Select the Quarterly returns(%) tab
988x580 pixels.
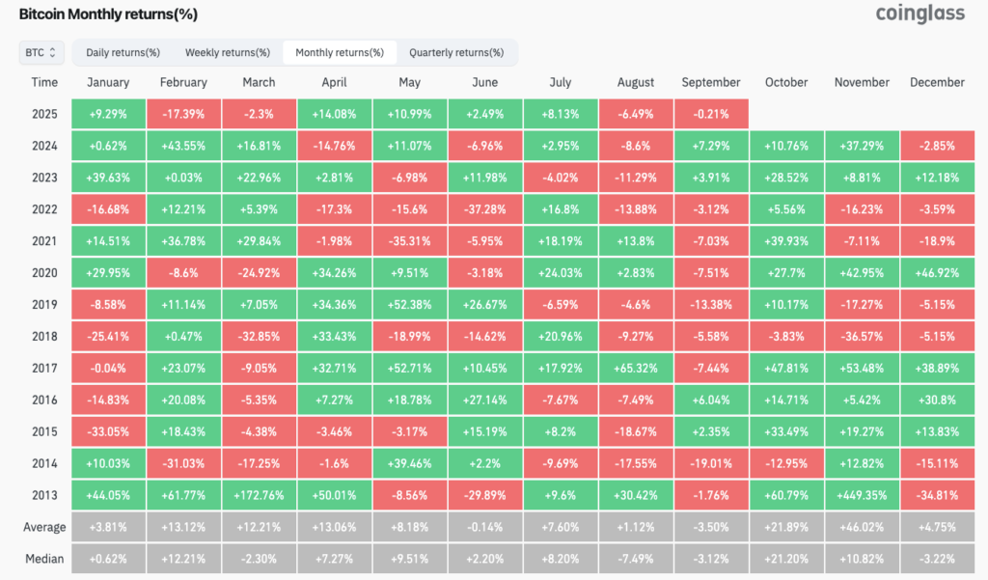tap(462, 52)
